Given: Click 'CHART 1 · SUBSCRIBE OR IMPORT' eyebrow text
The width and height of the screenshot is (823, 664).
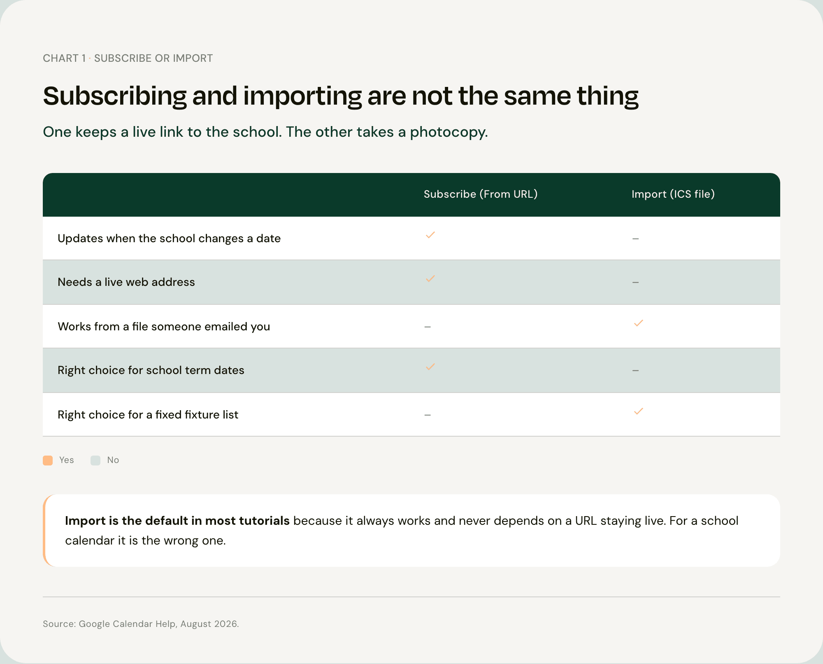Looking at the screenshot, I should [128, 58].
